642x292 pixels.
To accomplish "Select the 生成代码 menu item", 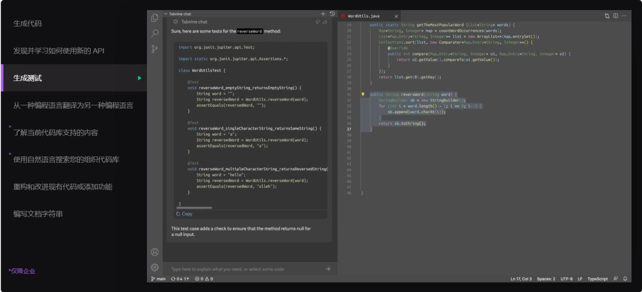I will (x=27, y=24).
